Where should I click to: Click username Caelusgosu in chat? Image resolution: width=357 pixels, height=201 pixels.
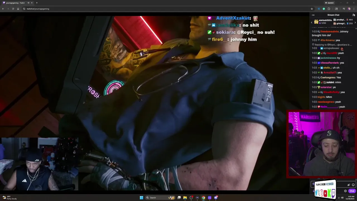328,77
